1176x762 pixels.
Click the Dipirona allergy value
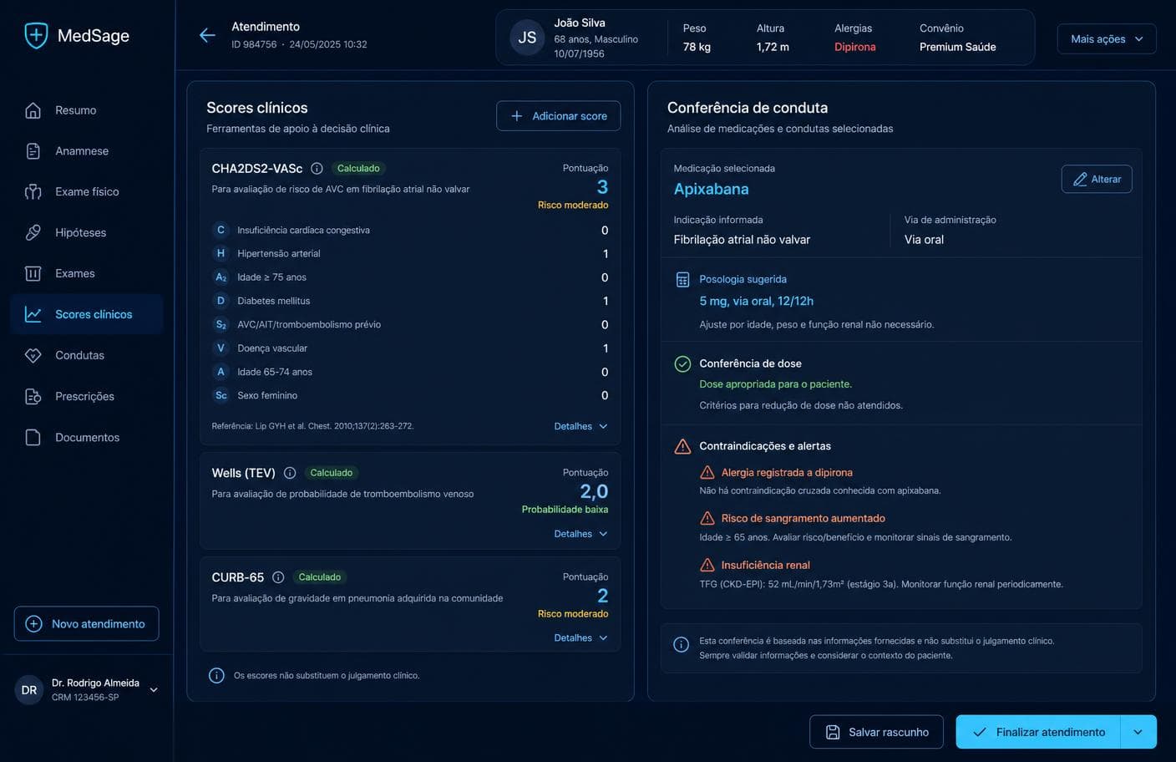click(x=854, y=47)
